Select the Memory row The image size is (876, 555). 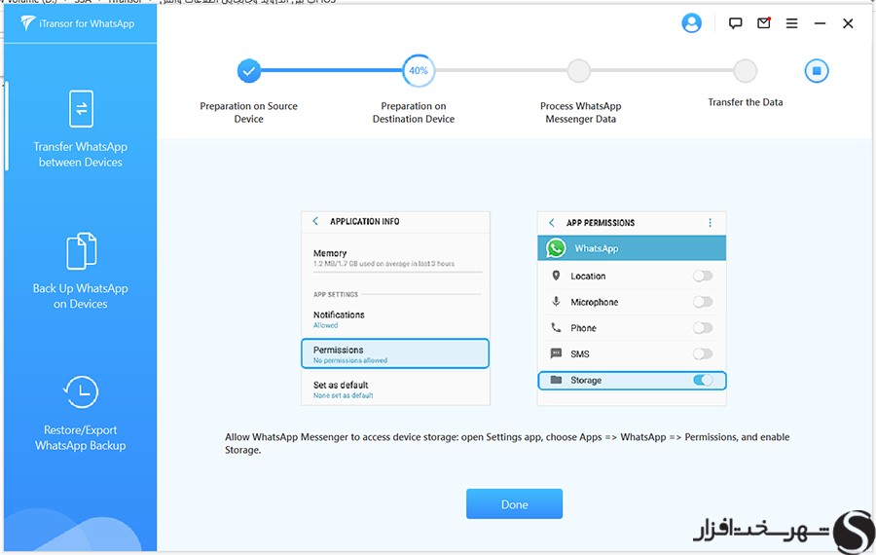point(395,258)
